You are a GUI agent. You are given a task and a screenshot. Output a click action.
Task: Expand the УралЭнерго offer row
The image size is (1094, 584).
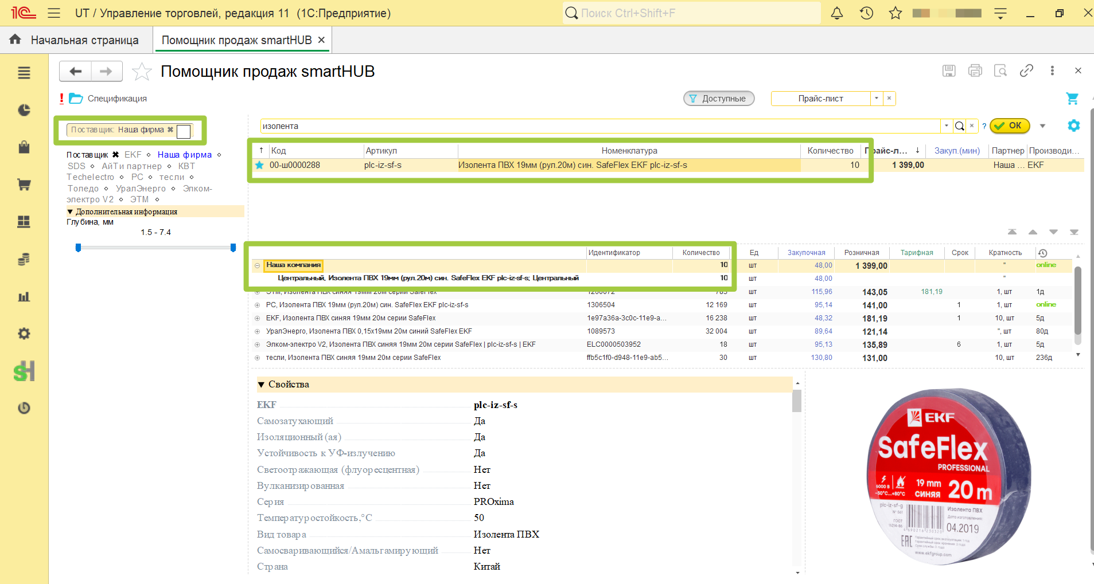(257, 331)
